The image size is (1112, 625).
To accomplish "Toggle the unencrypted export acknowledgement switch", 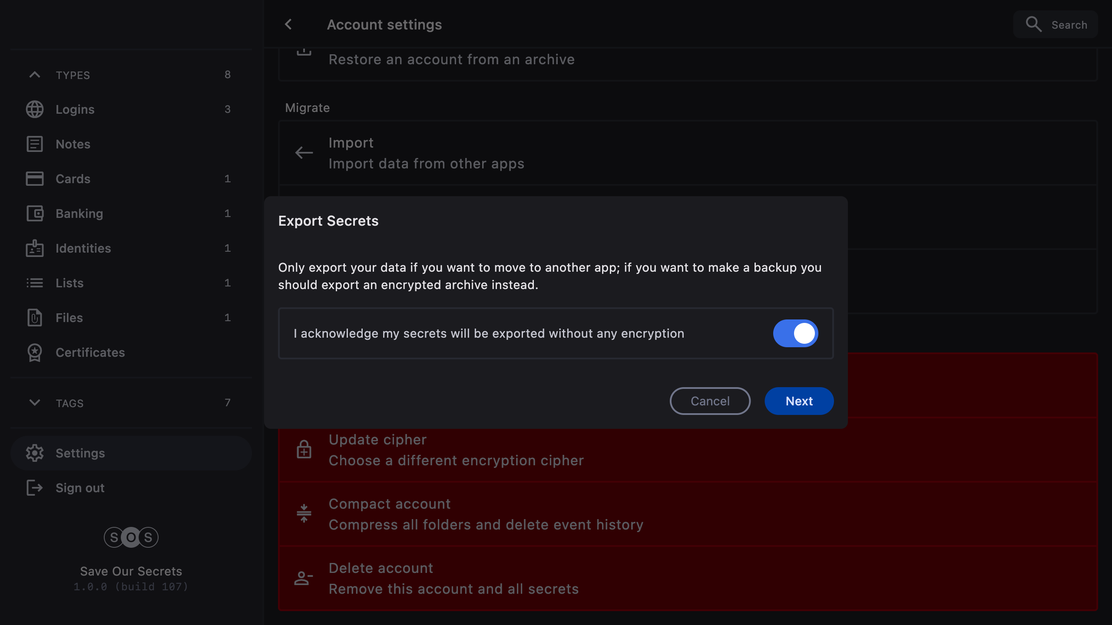I will coord(795,333).
